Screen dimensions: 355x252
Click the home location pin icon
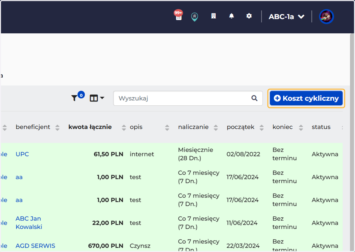[194, 17]
